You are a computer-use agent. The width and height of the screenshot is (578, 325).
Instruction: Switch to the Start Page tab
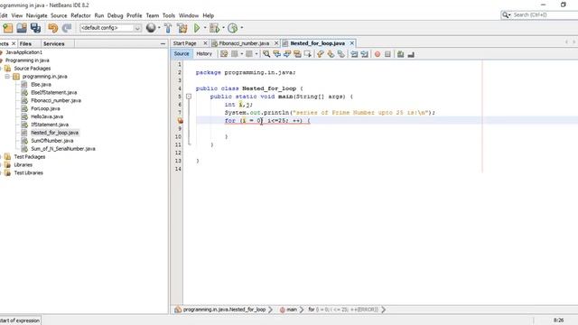click(184, 43)
